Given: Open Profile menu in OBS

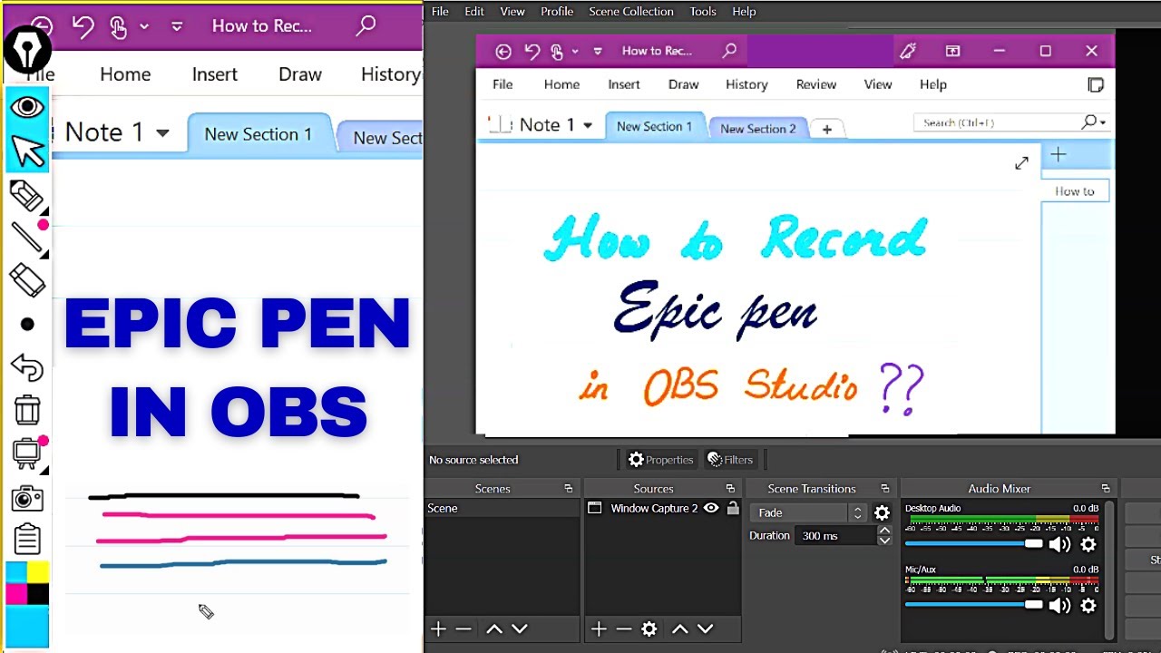Looking at the screenshot, I should click(x=557, y=12).
